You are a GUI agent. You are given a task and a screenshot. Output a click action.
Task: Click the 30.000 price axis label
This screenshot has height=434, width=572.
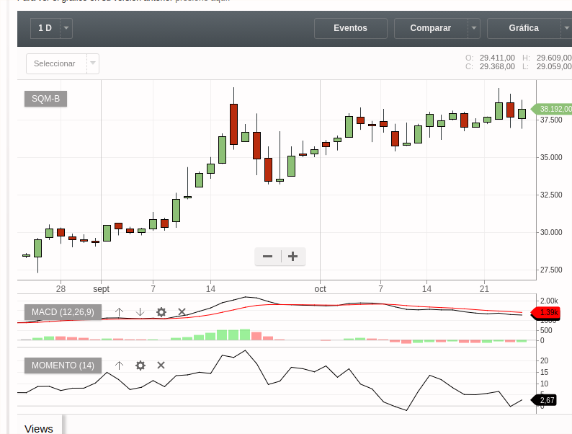(x=551, y=233)
